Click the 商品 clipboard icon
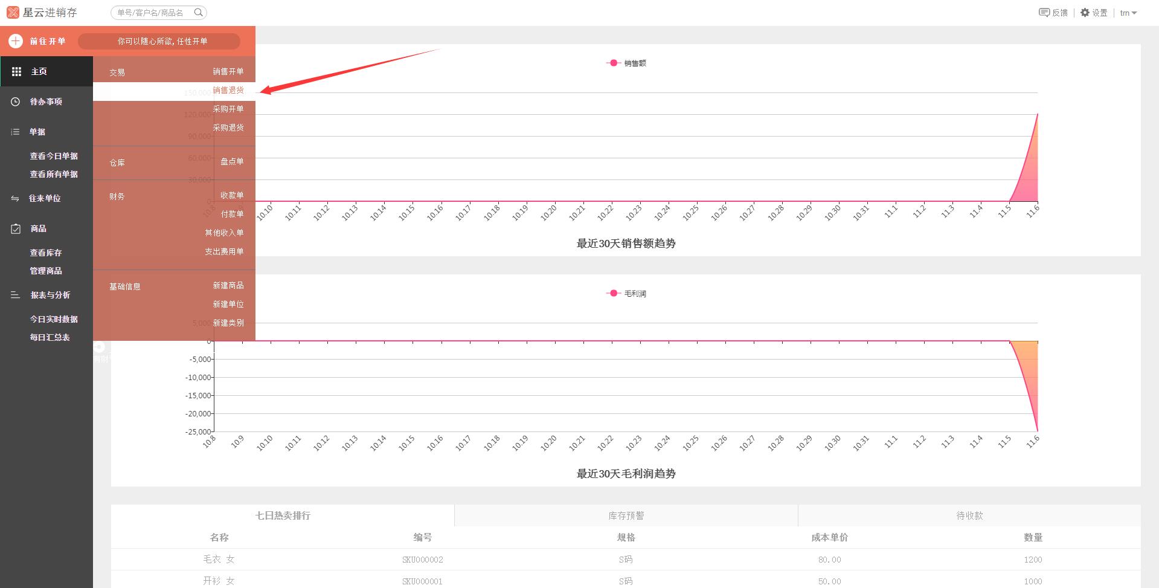Image resolution: width=1159 pixels, height=588 pixels. tap(16, 228)
